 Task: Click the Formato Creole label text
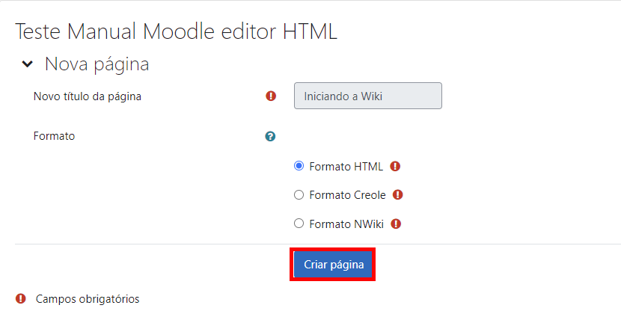coord(347,195)
